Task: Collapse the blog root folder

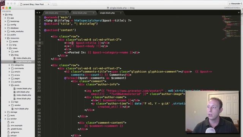Action: coord(3,14)
